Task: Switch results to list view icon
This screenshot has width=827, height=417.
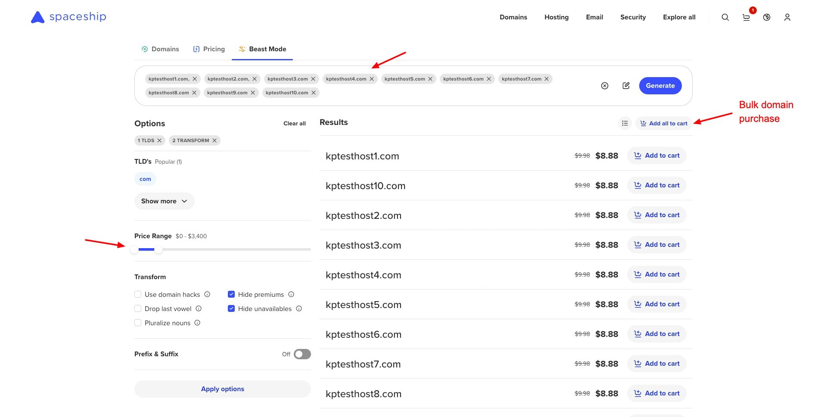Action: point(625,123)
